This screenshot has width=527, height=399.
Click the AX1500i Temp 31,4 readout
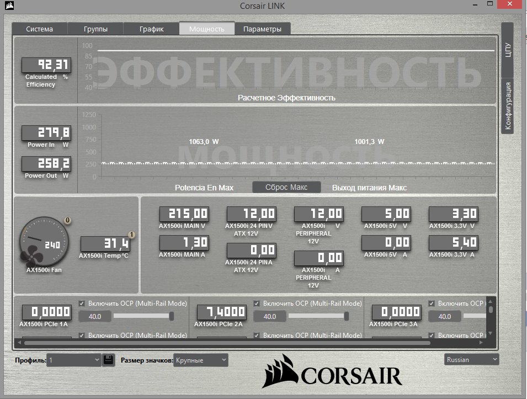(105, 244)
